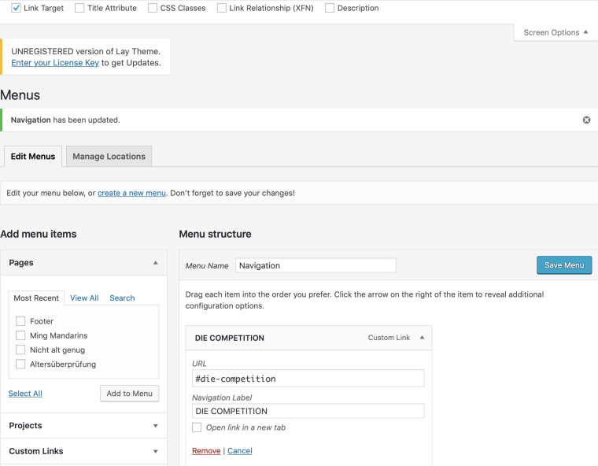Expand the Projects panel
This screenshot has width=598, height=466.
pyautogui.click(x=155, y=426)
